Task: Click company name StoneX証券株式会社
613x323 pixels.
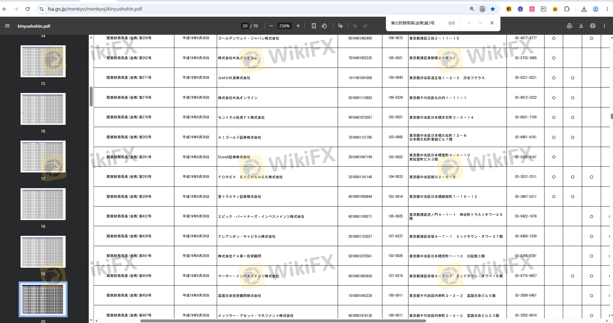Action: [234, 157]
